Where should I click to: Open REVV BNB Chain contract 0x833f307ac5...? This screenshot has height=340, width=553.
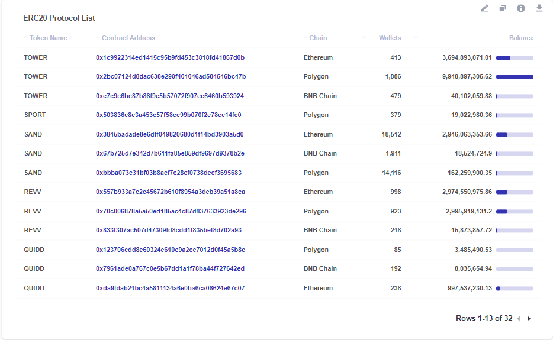click(169, 230)
